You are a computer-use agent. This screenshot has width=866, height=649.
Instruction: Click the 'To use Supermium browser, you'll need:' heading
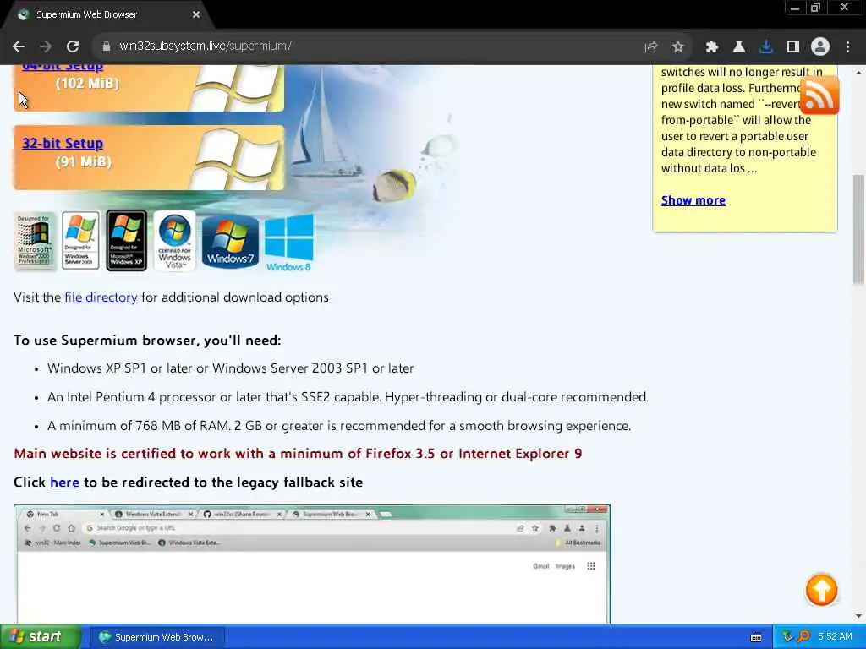(147, 341)
